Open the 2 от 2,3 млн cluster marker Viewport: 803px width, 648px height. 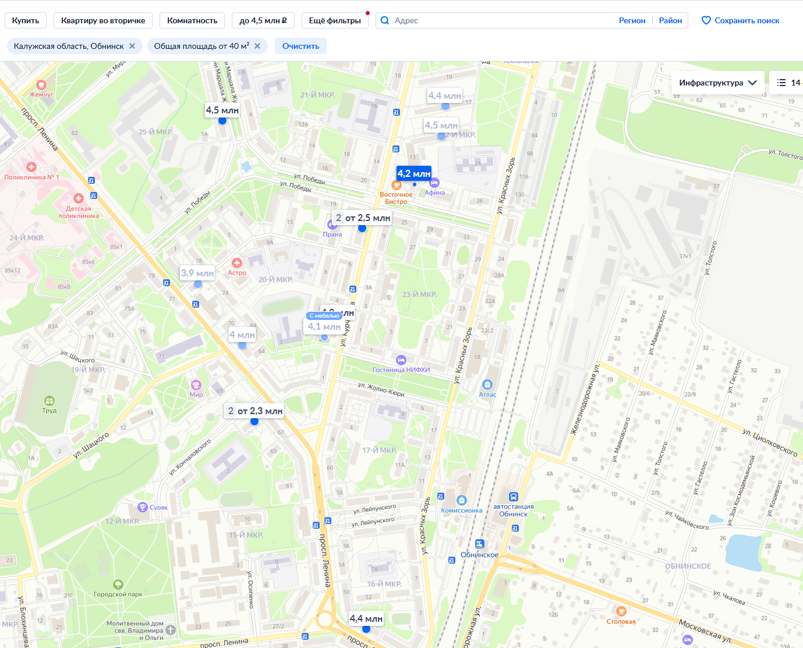pos(255,411)
